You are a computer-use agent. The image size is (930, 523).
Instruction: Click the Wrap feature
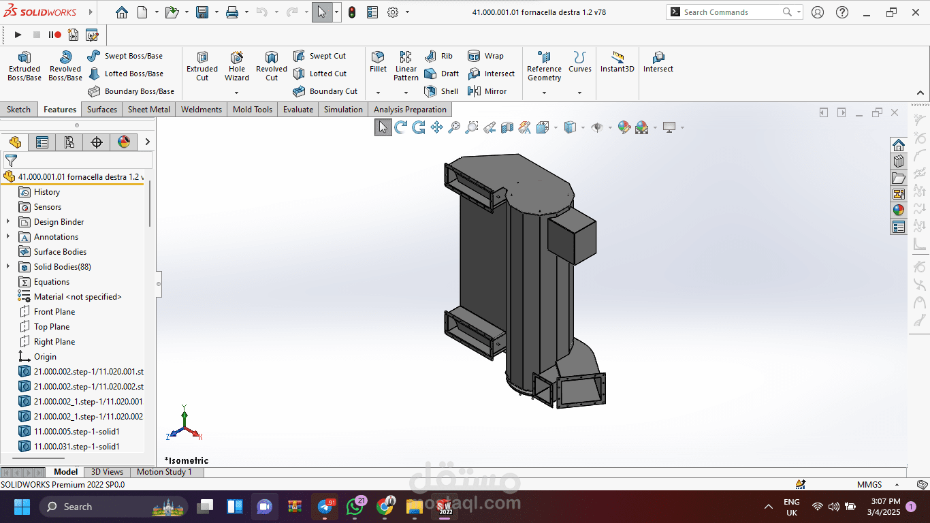[x=485, y=56]
